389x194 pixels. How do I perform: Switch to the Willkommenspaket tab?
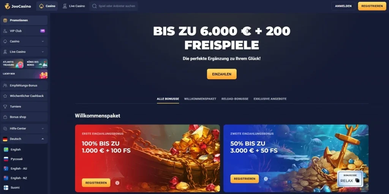[x=200, y=99]
